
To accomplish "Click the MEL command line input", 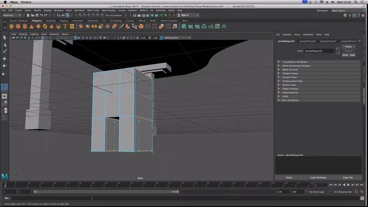I will click(52, 198).
